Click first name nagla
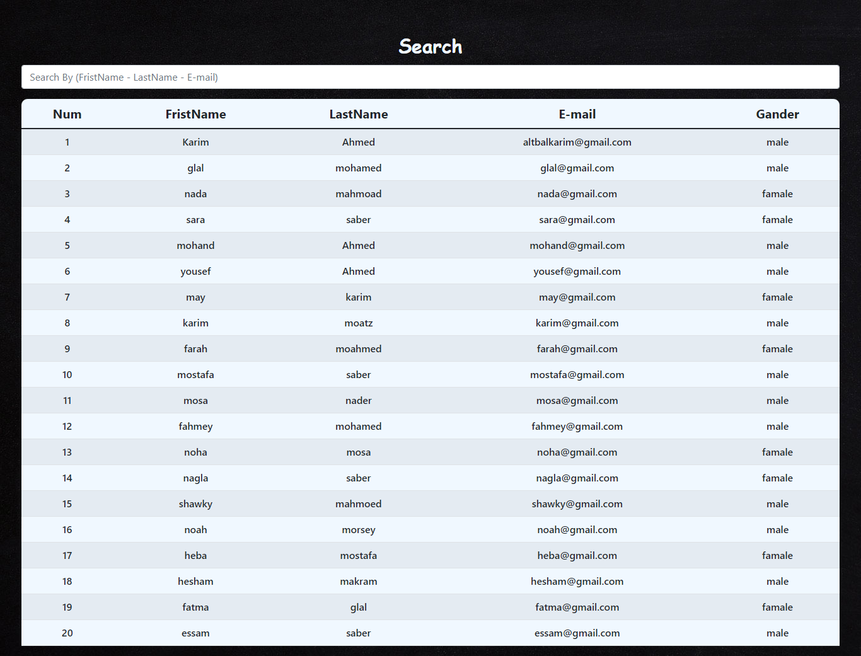Screen dimensions: 861x656 pyautogui.click(x=195, y=478)
